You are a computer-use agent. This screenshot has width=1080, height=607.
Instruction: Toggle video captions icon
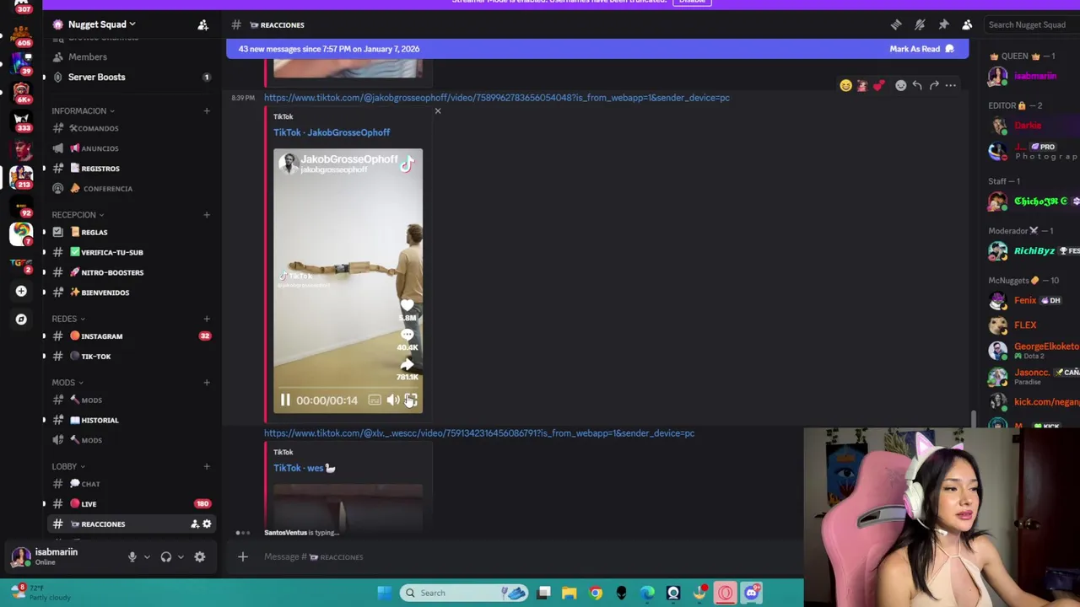click(x=375, y=400)
